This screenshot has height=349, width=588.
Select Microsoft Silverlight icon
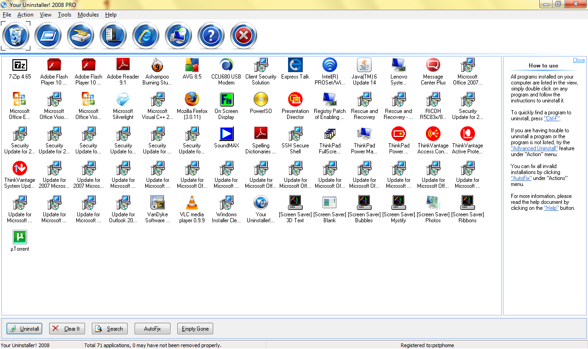click(123, 99)
